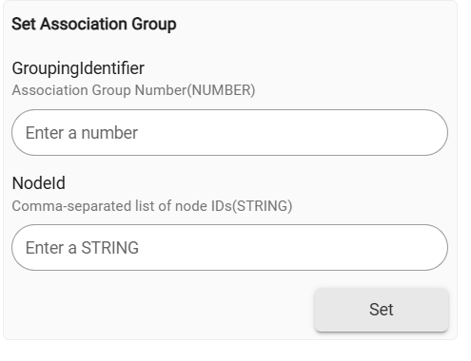Click the word 'Group' in the card title
Screen dimensions: 471x361
154,25
